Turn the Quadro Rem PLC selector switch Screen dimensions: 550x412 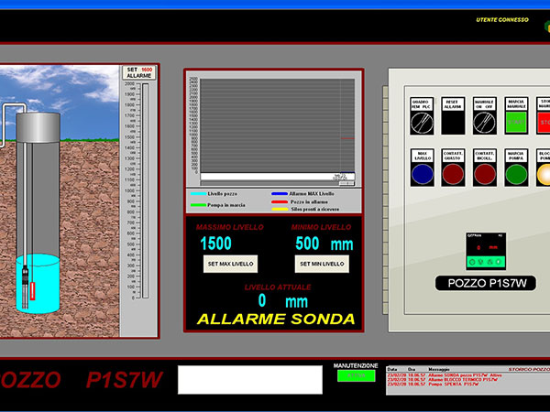[421, 121]
